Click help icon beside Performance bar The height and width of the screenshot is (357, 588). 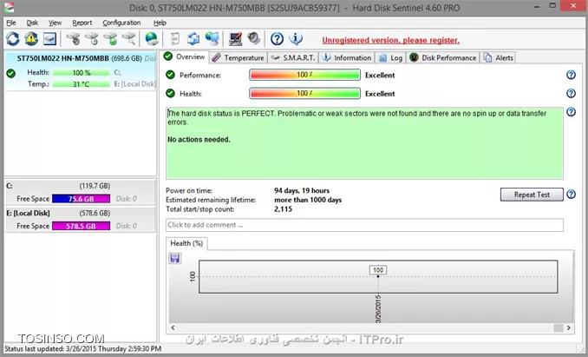point(571,75)
